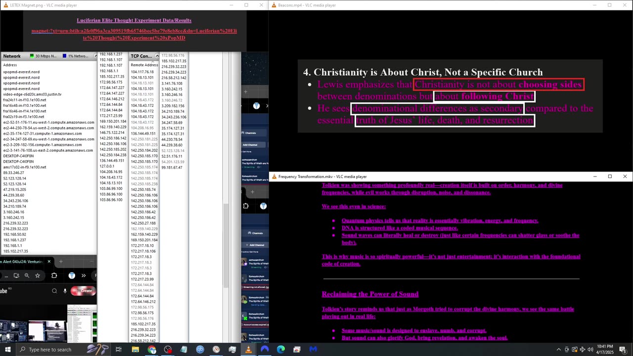Minimize the Beacons.mp4 VLC window
The image size is (633, 356).
pyautogui.click(x=595, y=5)
